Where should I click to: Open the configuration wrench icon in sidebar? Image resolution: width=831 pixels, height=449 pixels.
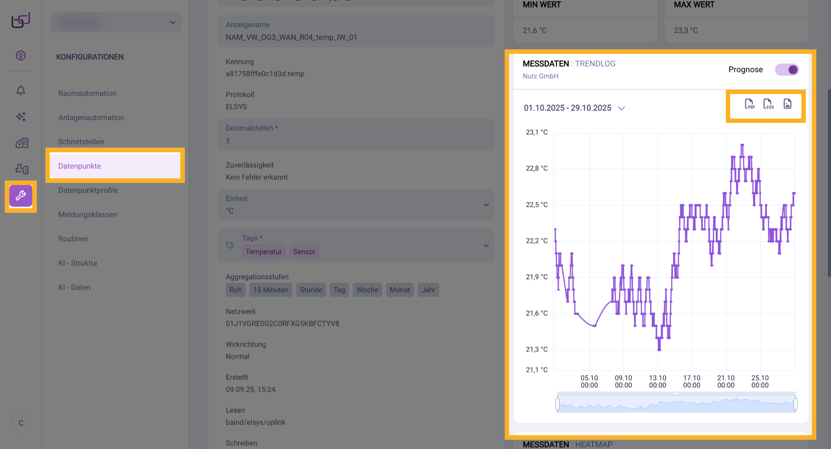[20, 196]
